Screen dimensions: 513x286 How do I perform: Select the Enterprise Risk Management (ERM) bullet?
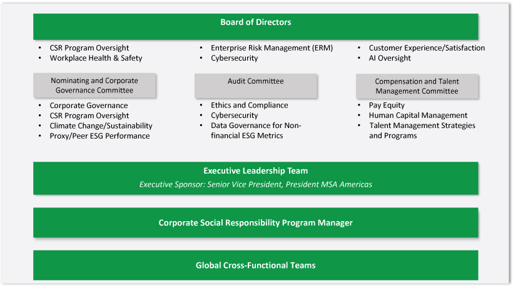pos(272,47)
